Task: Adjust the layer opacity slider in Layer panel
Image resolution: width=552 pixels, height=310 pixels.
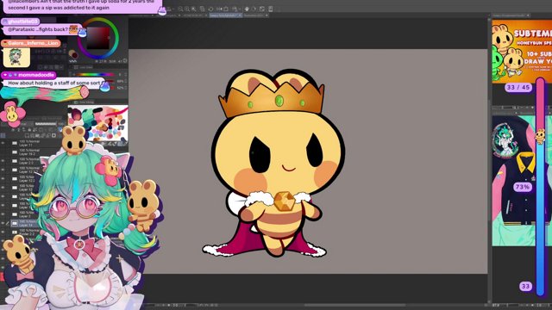Action: 46,124
